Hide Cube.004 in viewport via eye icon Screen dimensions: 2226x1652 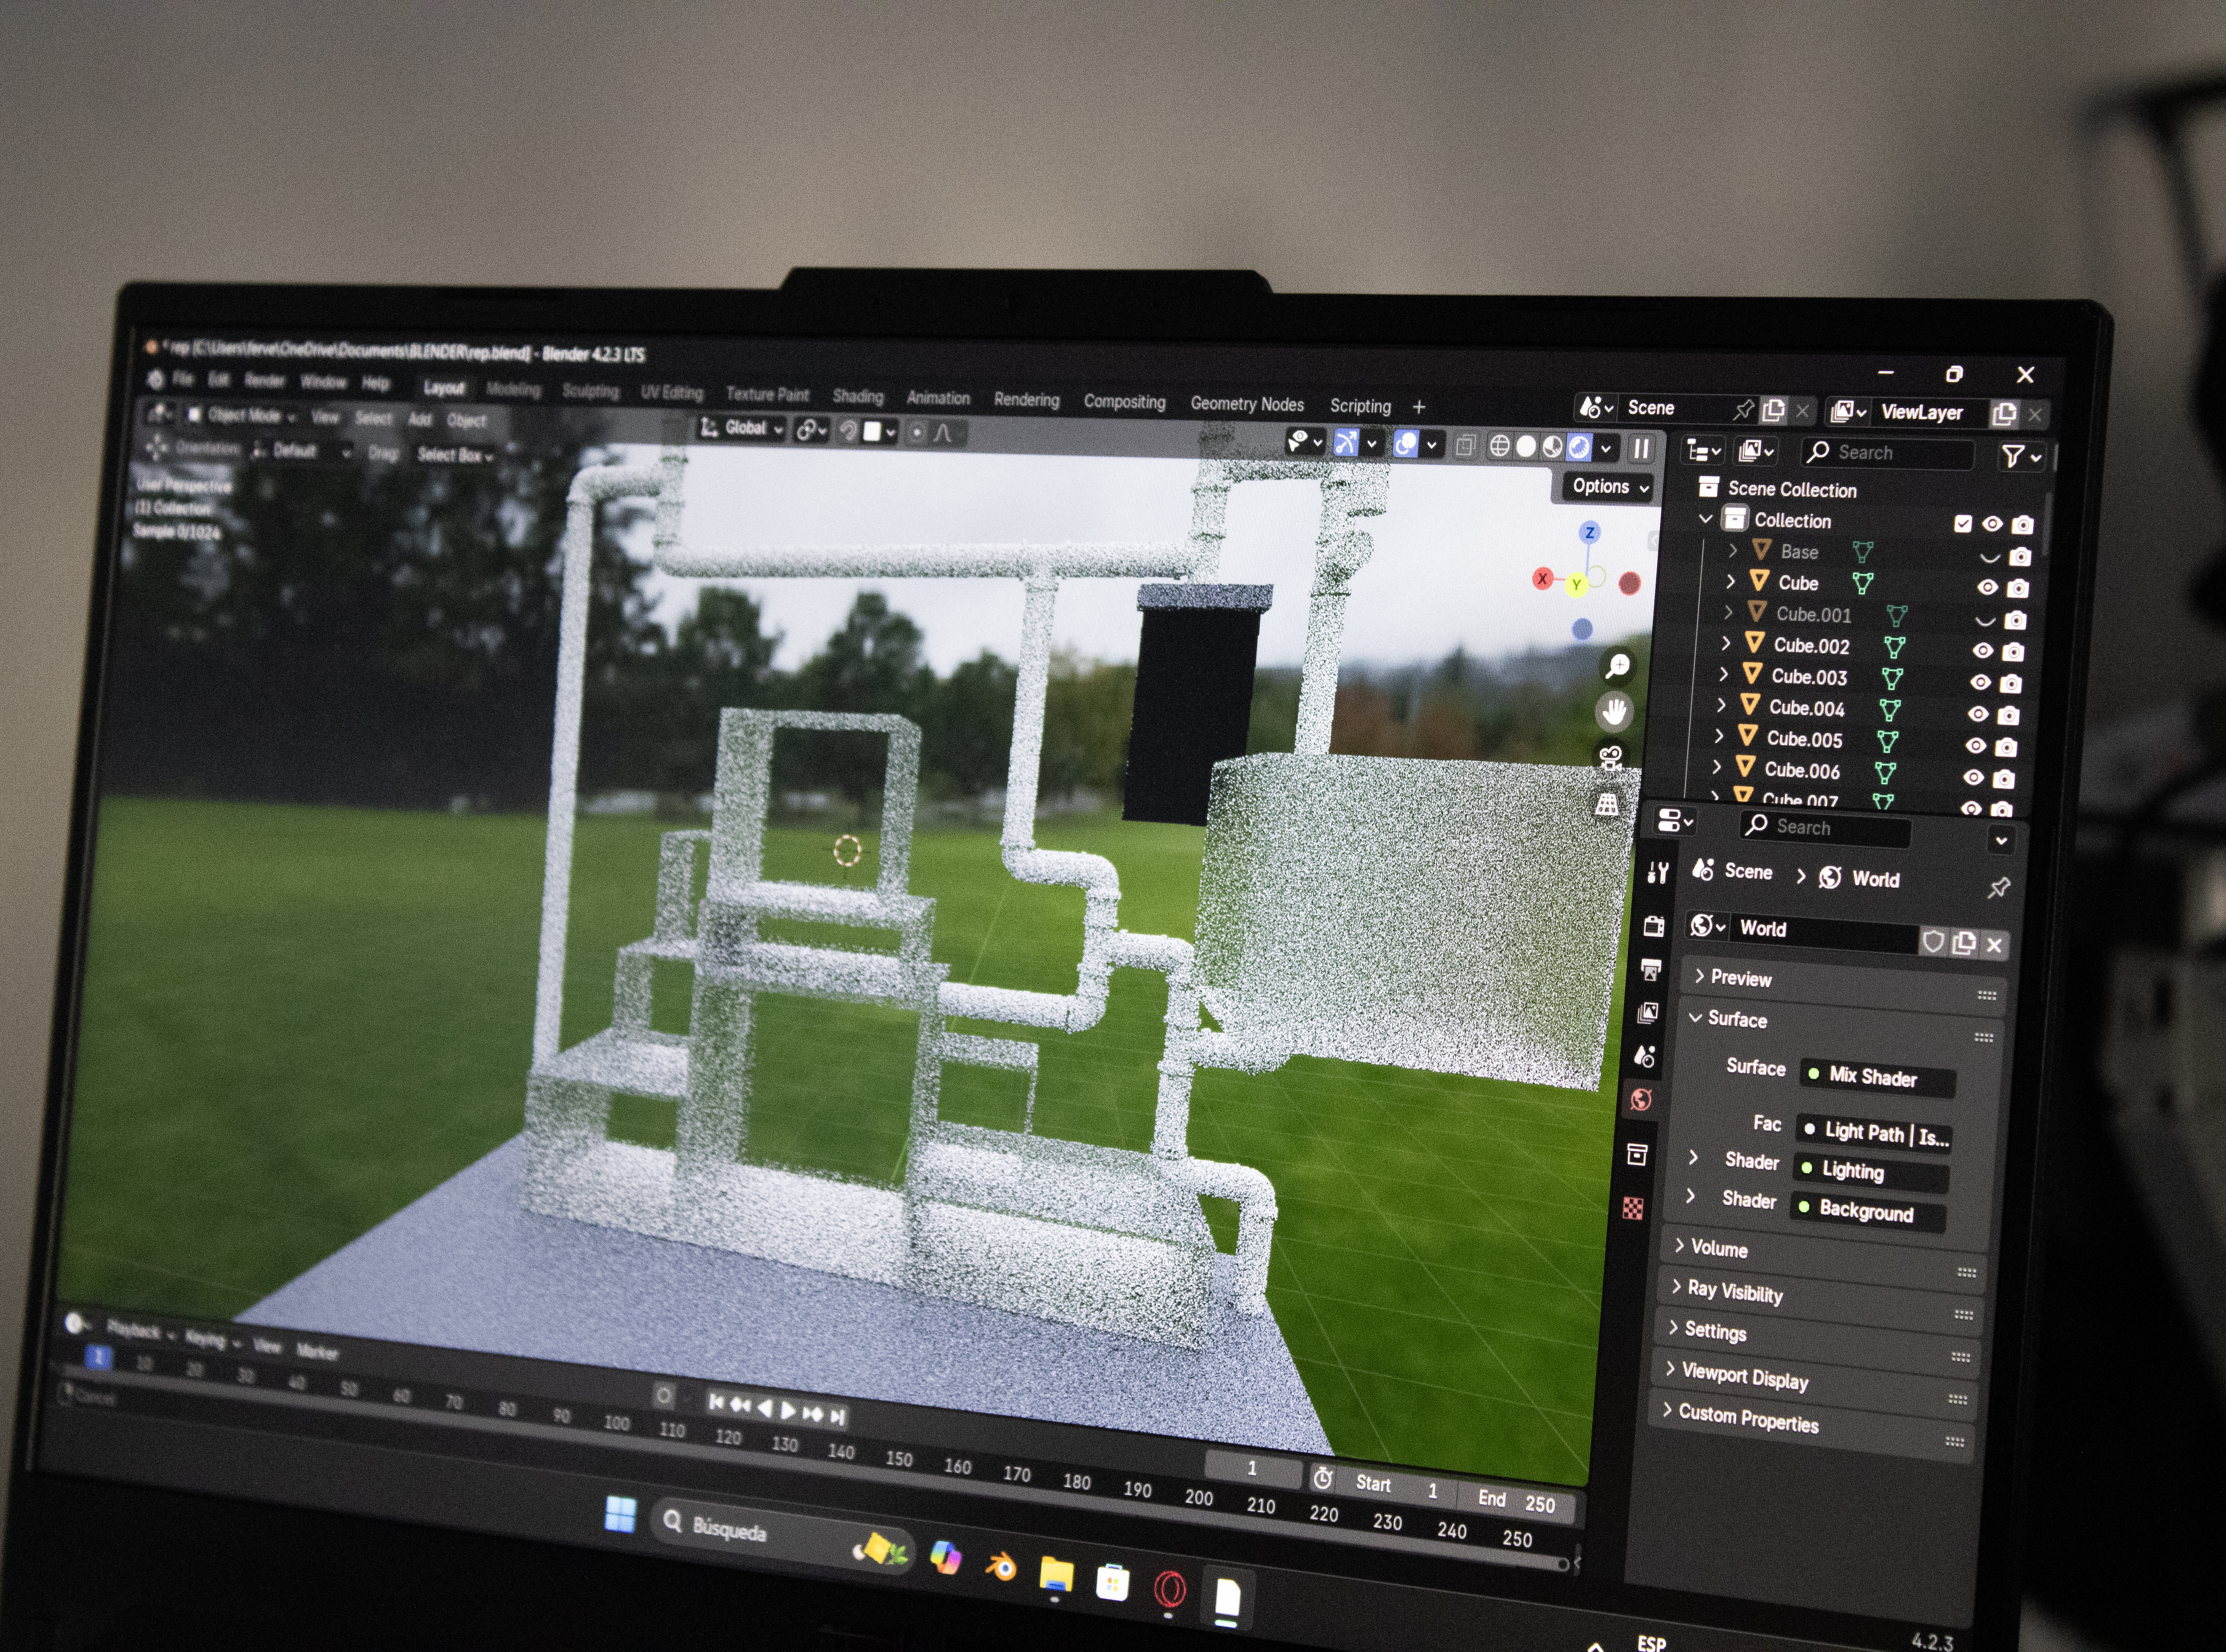(1978, 714)
